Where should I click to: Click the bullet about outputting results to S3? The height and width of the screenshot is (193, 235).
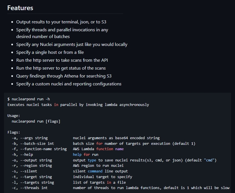point(61,22)
